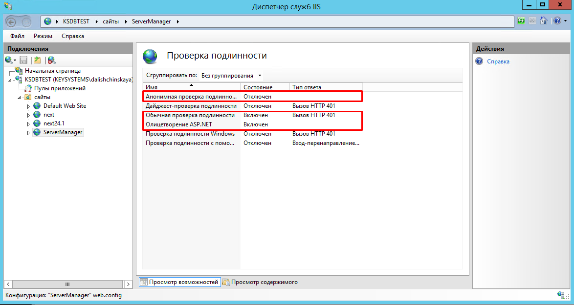The height and width of the screenshot is (305, 574).
Task: Select Пулы приложений in connections tree
Action: (x=60, y=88)
